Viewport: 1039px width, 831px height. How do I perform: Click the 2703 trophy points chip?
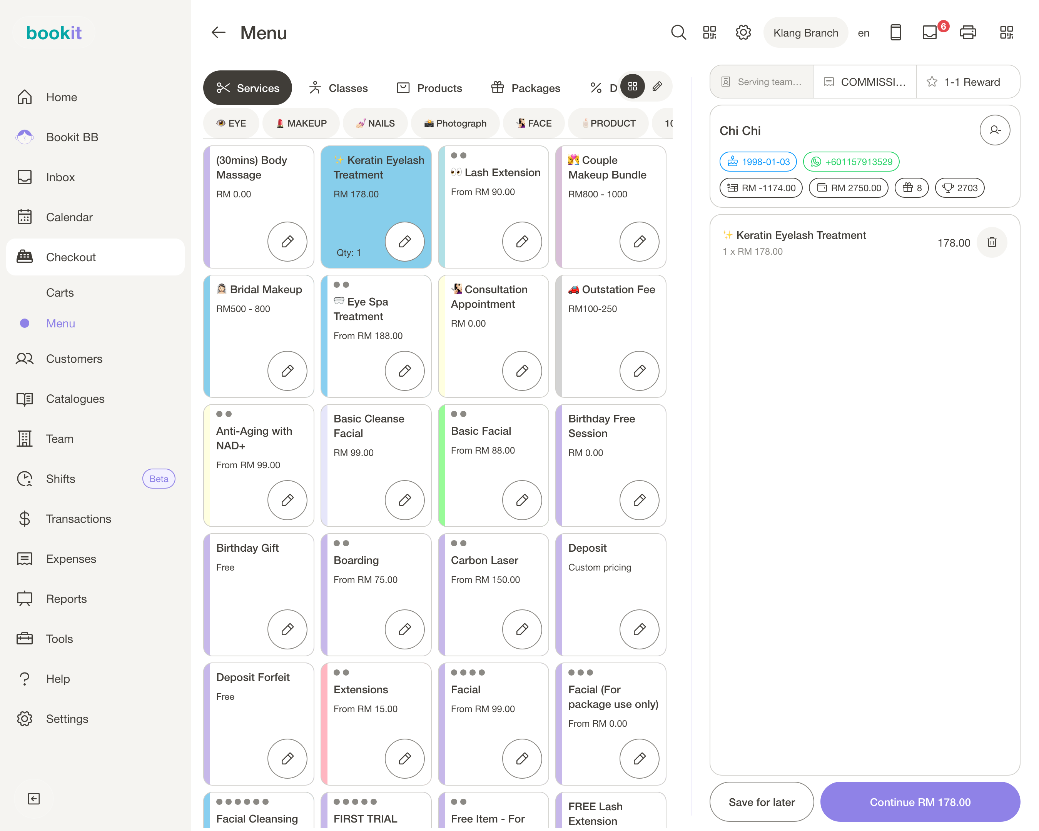click(959, 188)
